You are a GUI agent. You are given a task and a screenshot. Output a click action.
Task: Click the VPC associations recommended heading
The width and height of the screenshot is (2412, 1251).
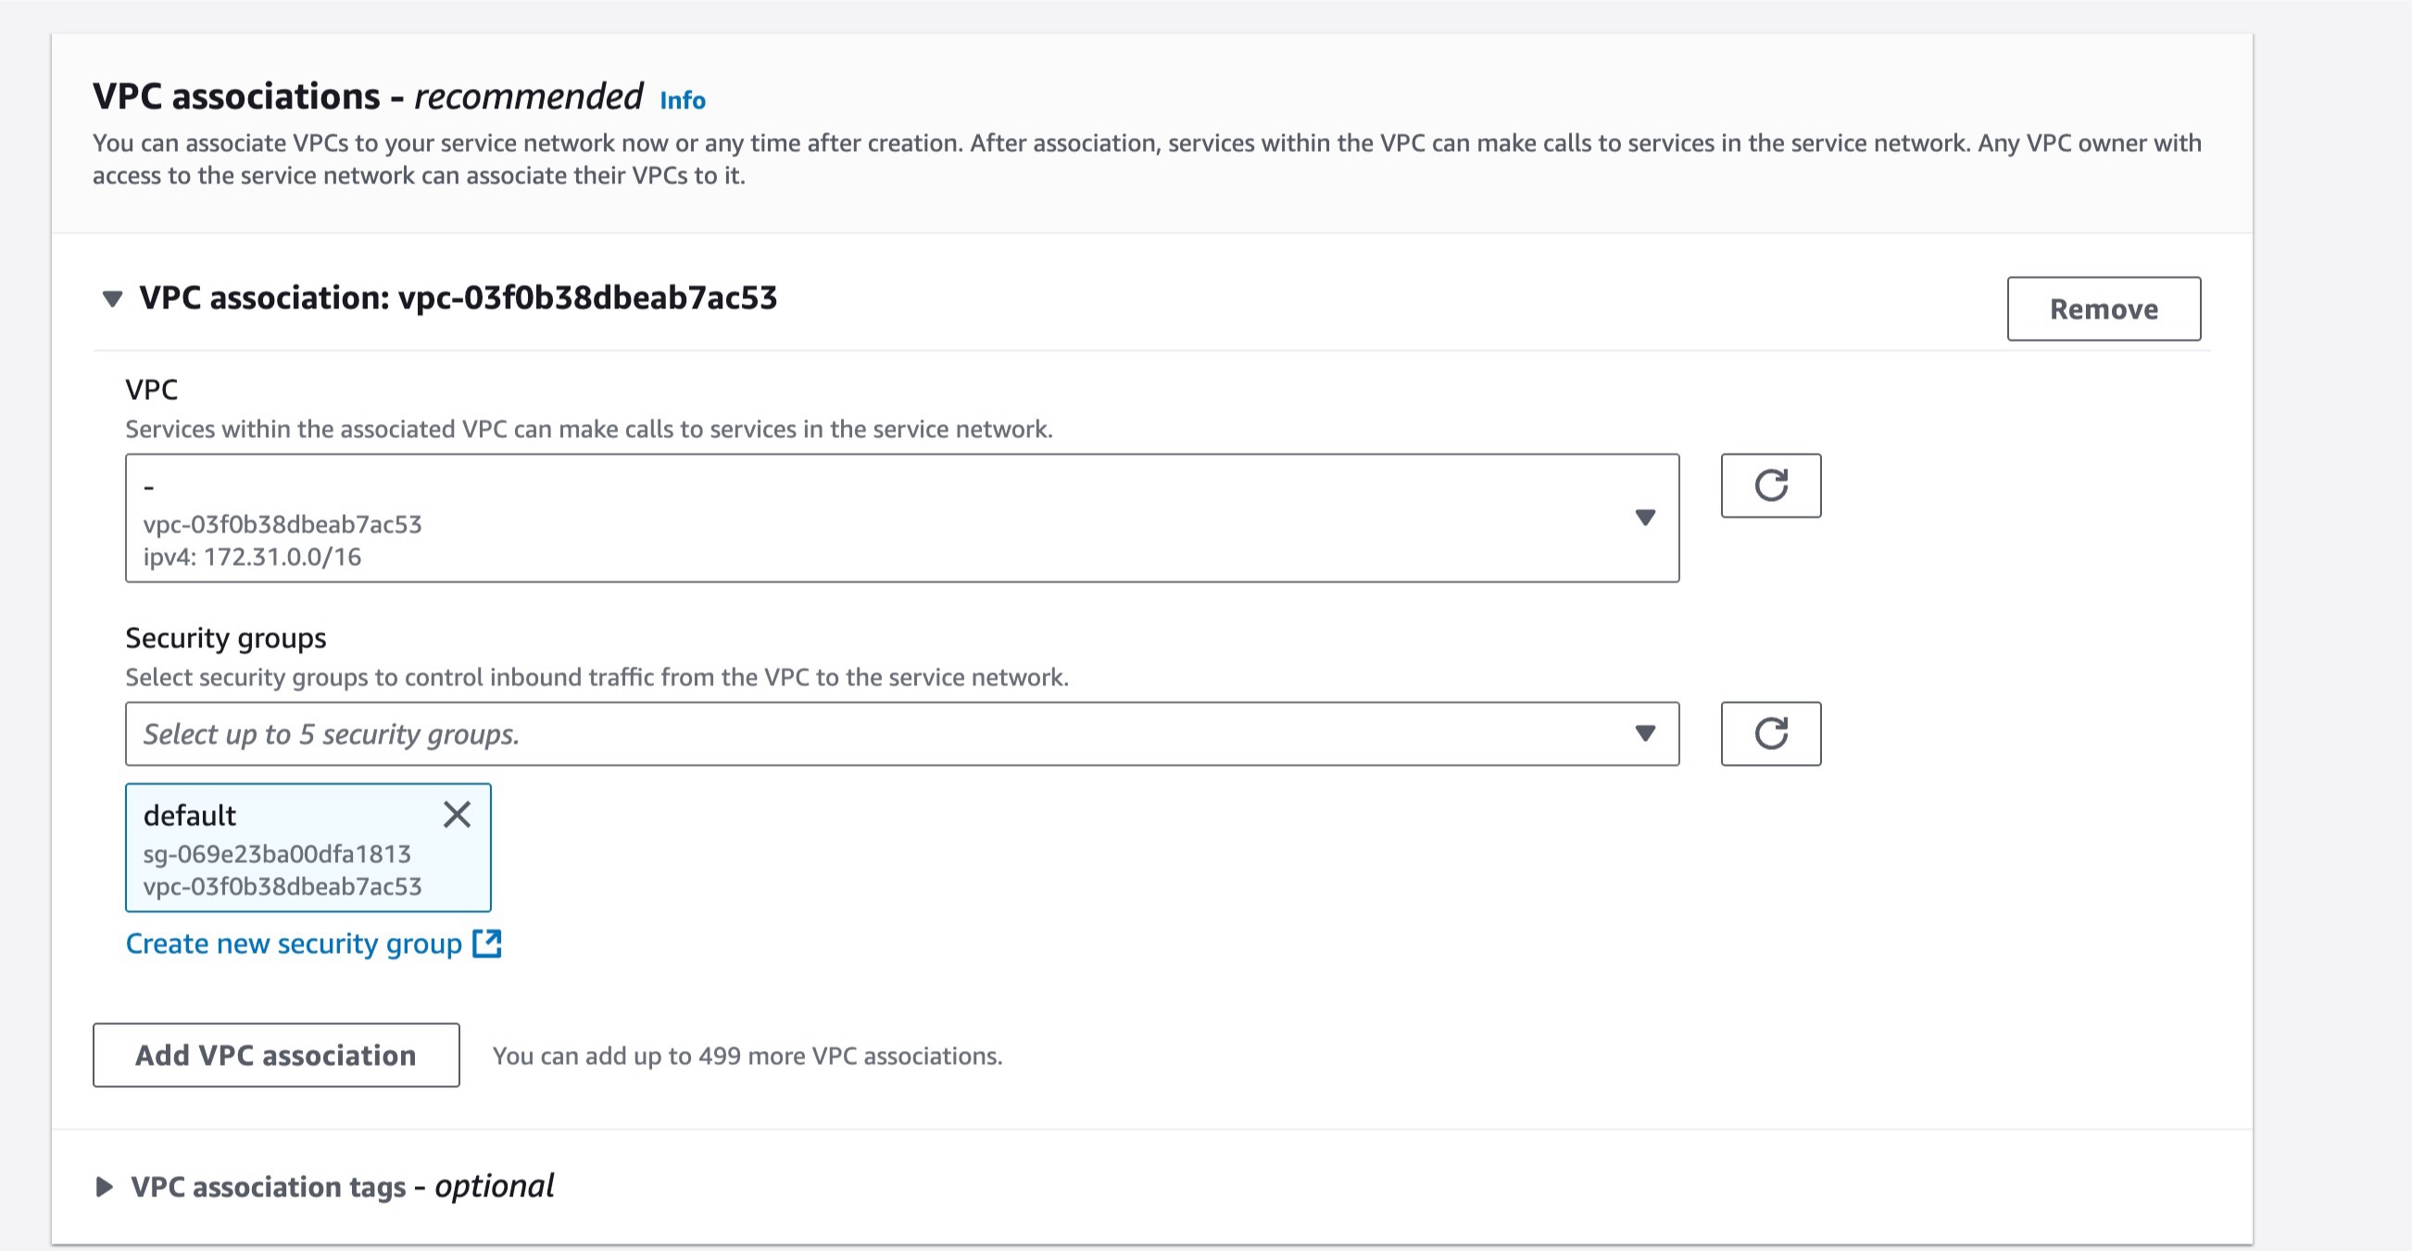[368, 96]
